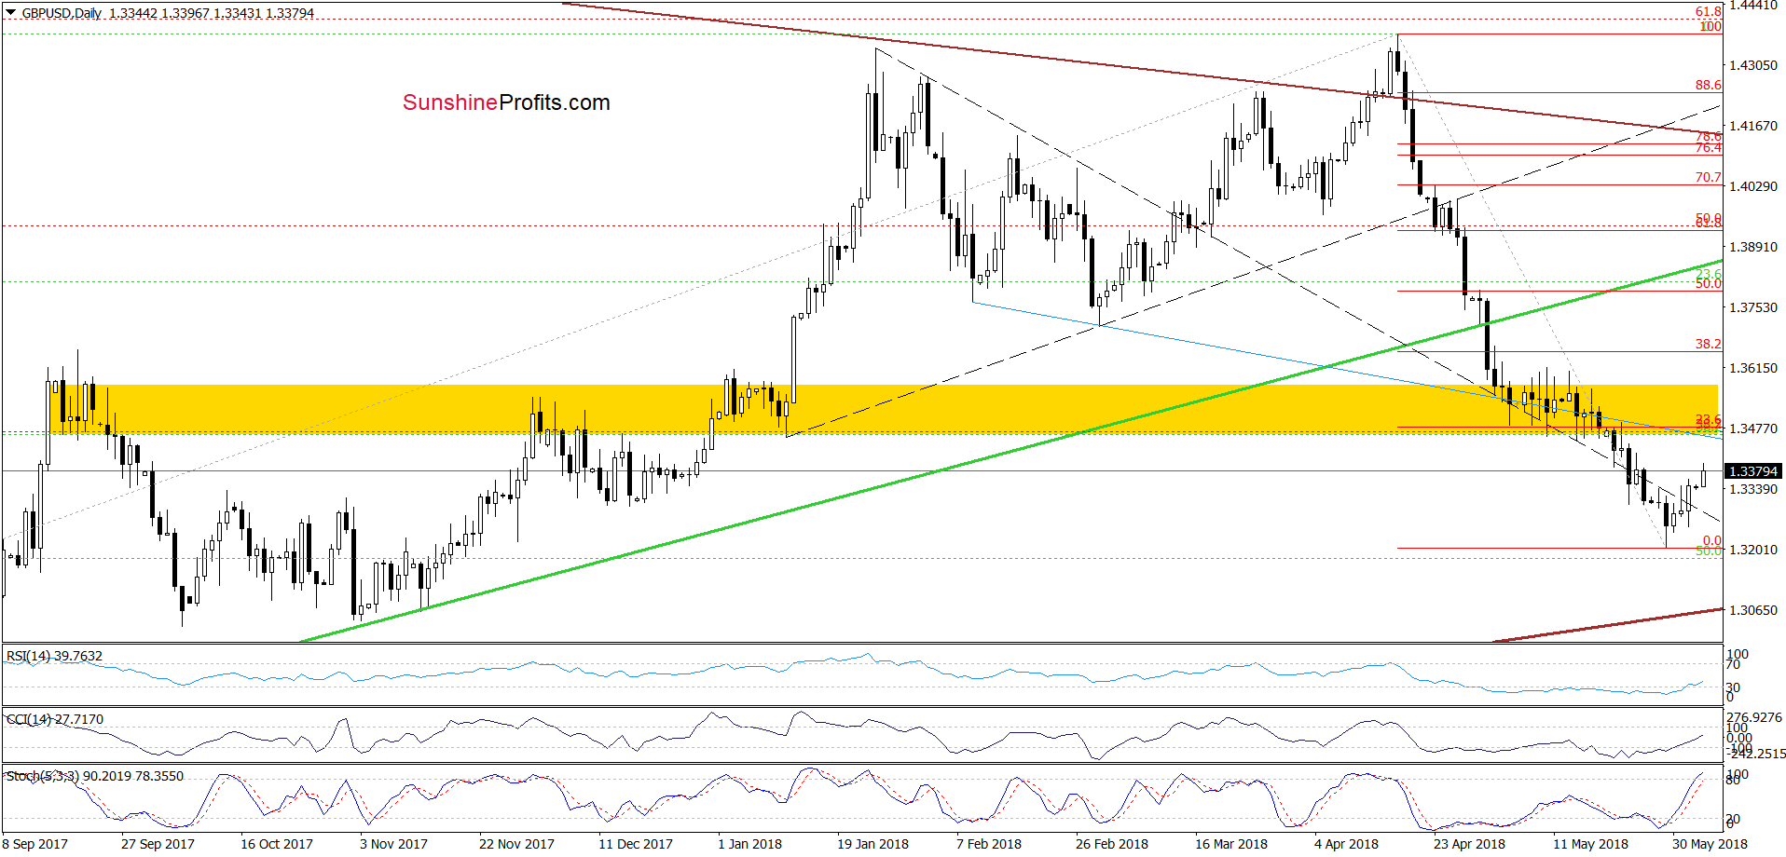Click the 1.44410 price axis label
The height and width of the screenshot is (857, 1786).
coord(1753,6)
